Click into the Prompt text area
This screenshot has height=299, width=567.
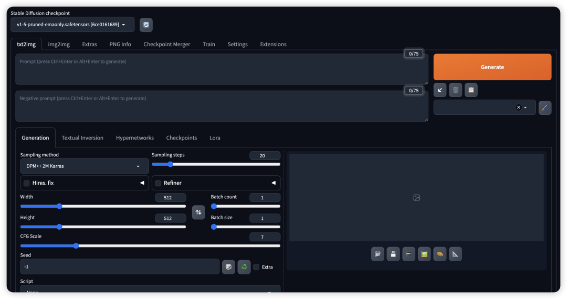[222, 69]
